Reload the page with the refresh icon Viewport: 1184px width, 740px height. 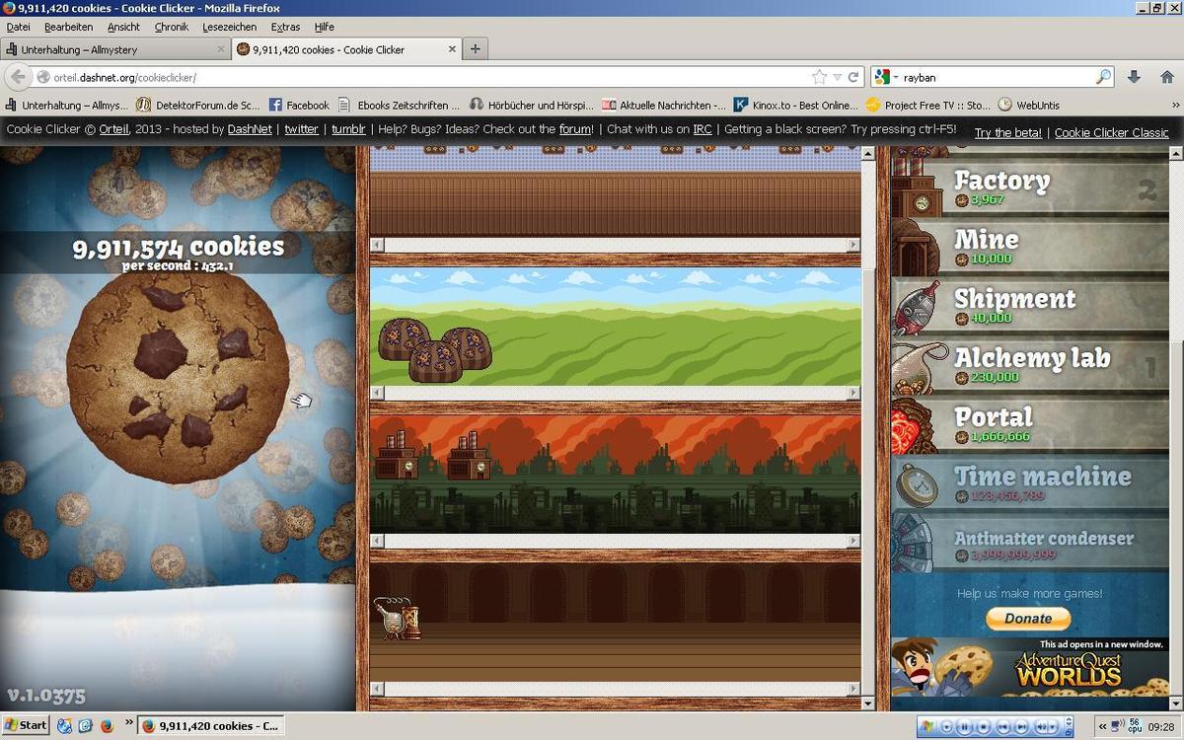point(852,77)
